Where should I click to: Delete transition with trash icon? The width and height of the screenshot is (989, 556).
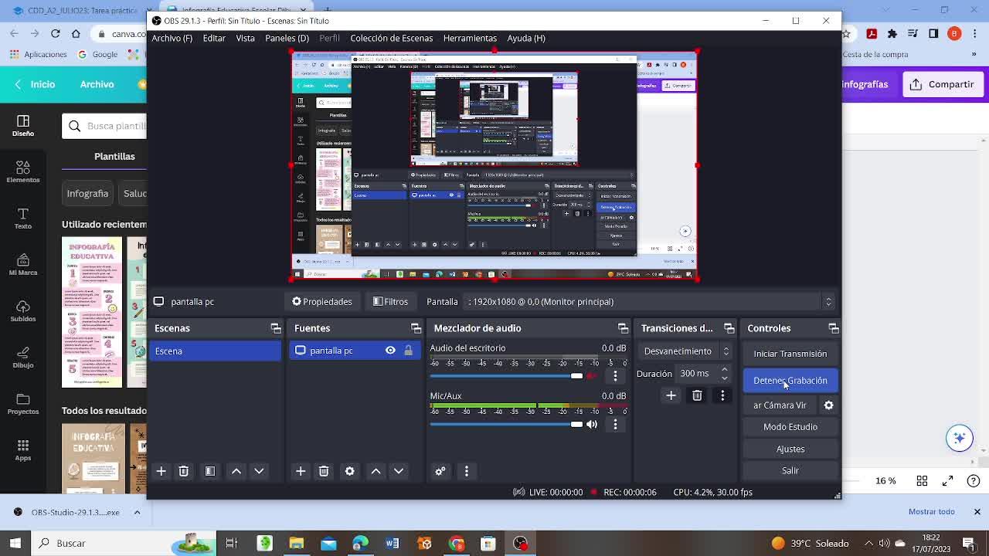click(x=697, y=395)
